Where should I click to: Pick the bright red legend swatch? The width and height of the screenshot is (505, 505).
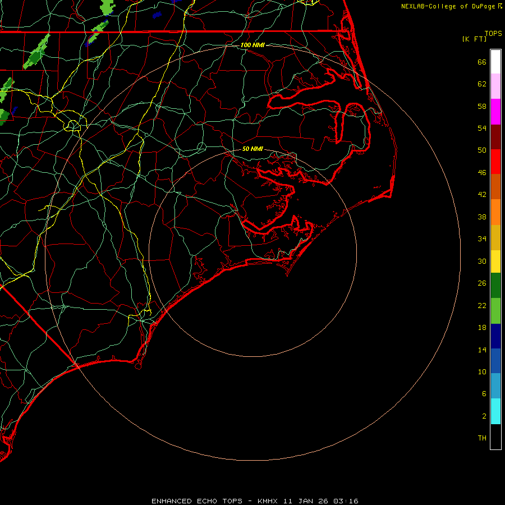pos(495,161)
